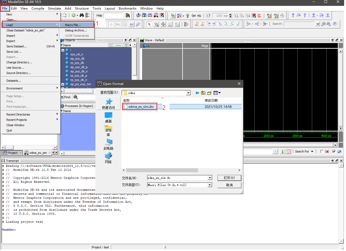Click the 修改日期 Date Modified column header

pos(222,100)
